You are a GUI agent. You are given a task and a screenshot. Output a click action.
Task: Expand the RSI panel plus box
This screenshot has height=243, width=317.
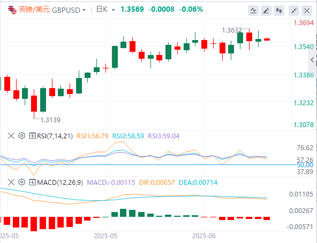(32, 136)
